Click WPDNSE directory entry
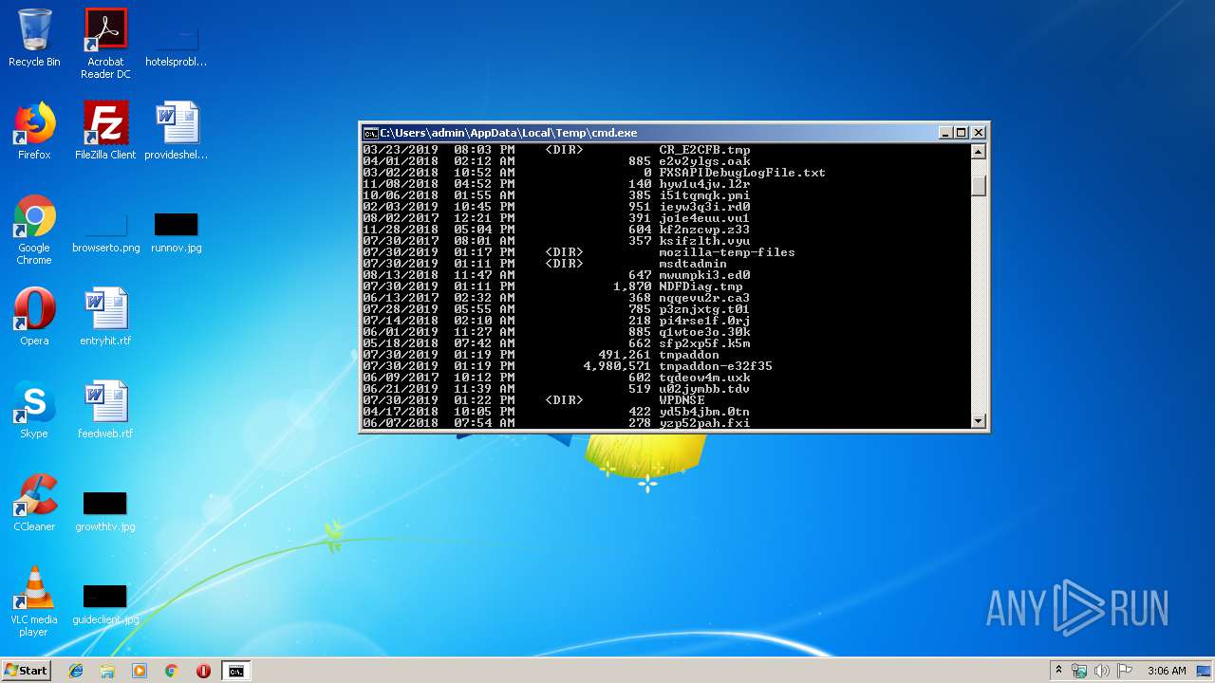Viewport: 1215px width, 683px height. tap(682, 400)
